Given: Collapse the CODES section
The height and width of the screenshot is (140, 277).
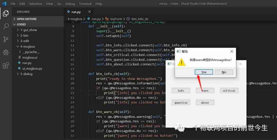Looking at the screenshot, I should coord(38,24).
